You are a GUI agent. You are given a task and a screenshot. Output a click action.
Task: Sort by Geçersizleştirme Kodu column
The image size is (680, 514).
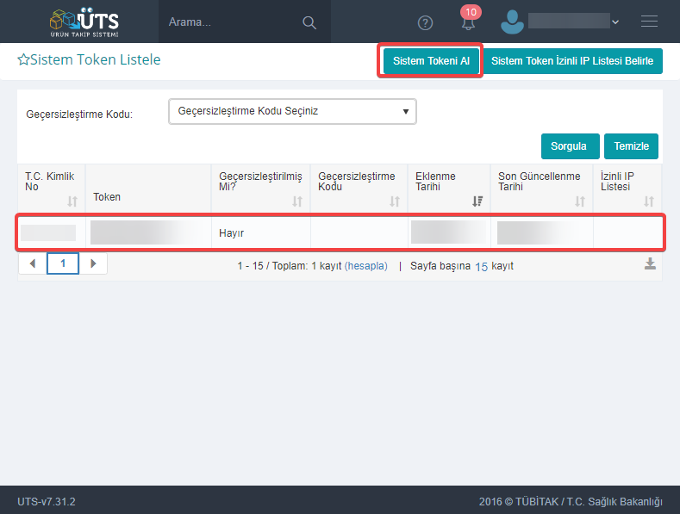394,201
